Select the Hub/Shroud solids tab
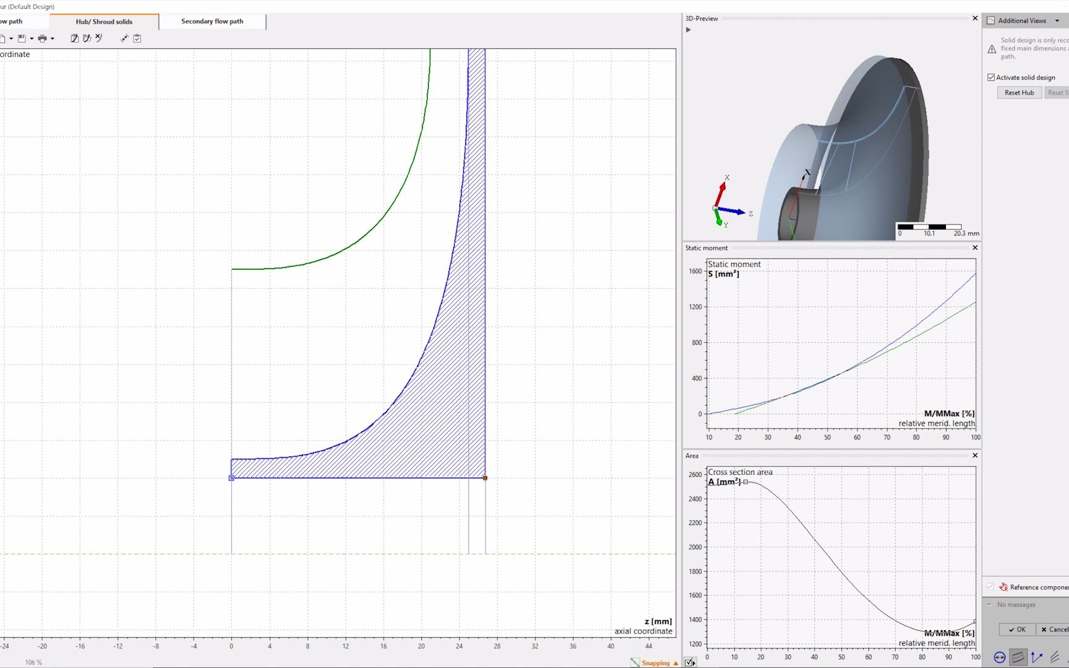Viewport: 1069px width, 668px height. click(x=104, y=21)
